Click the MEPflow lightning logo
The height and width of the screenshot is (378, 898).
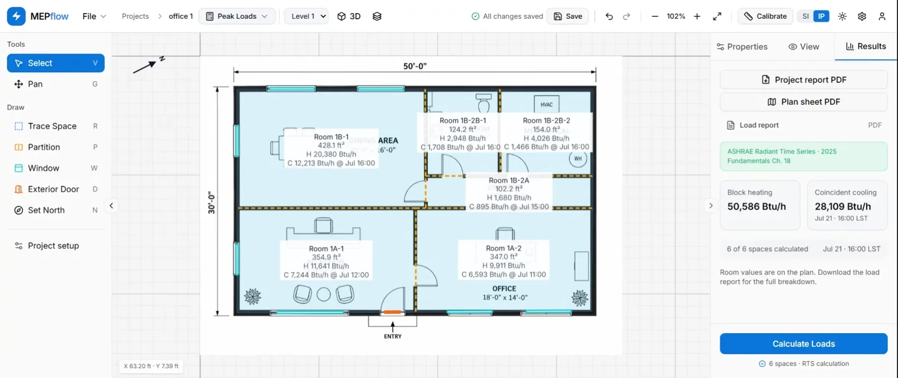point(16,16)
